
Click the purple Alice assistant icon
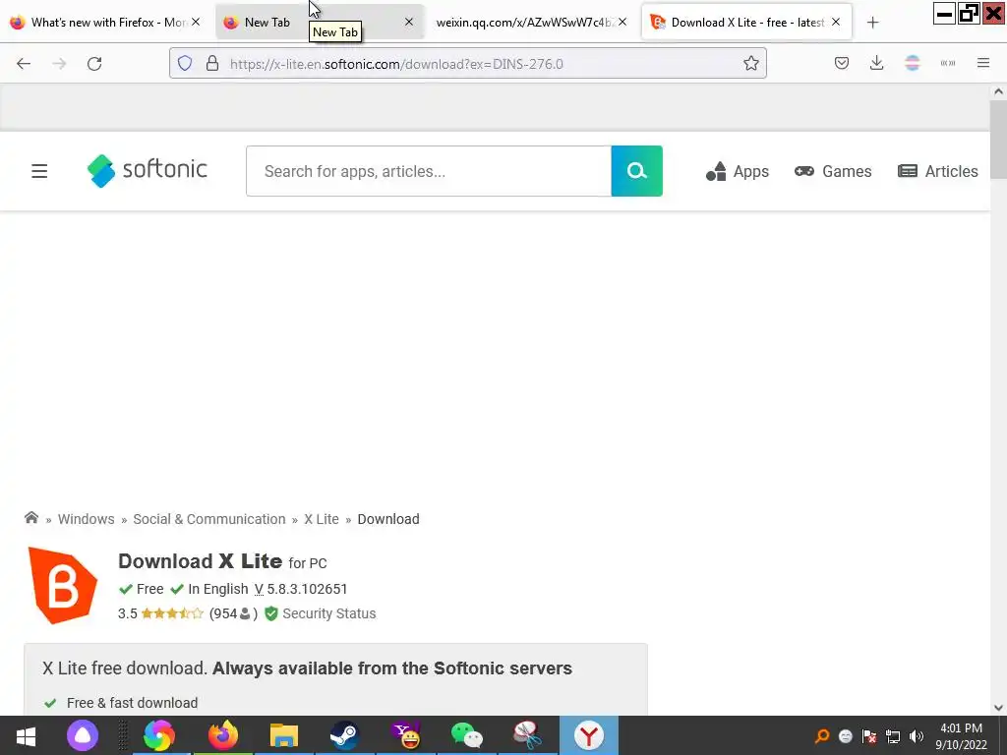83,735
